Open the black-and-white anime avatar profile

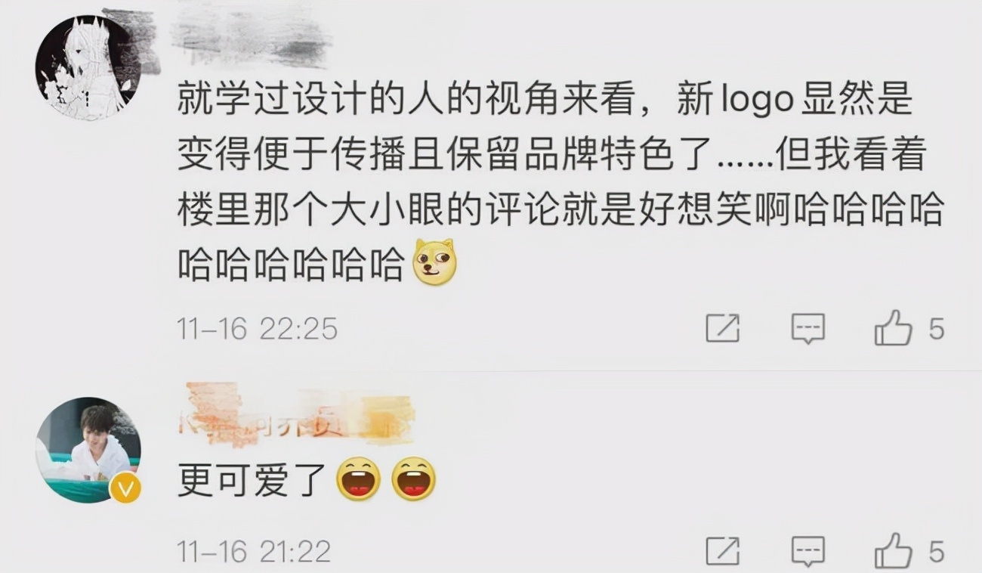tap(88, 68)
